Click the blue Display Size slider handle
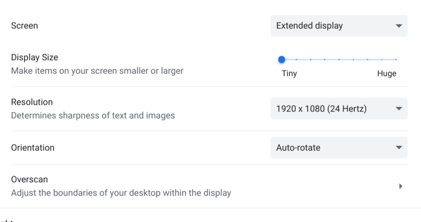 pos(281,60)
